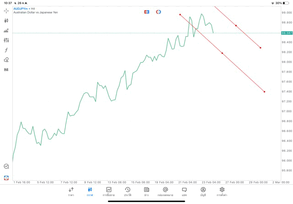293x204 pixels.
Task: Open the กล่องจดหมาย (Mailbox) tab
Action: [x=165, y=191]
